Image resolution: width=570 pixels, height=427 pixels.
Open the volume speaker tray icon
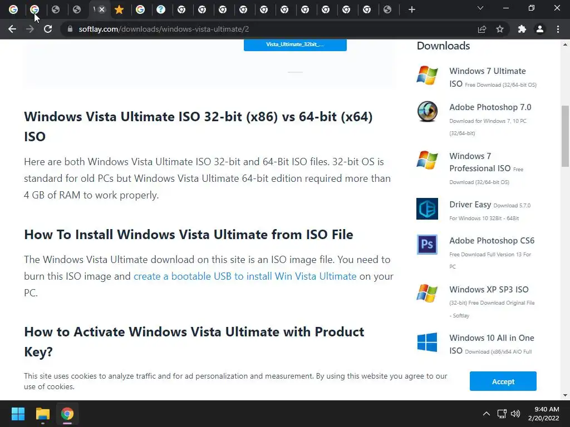[515, 414]
